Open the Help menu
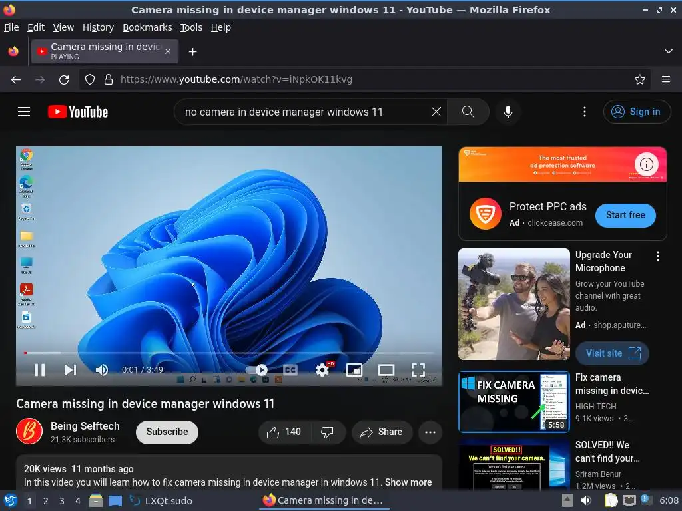This screenshot has width=682, height=511. click(x=220, y=27)
